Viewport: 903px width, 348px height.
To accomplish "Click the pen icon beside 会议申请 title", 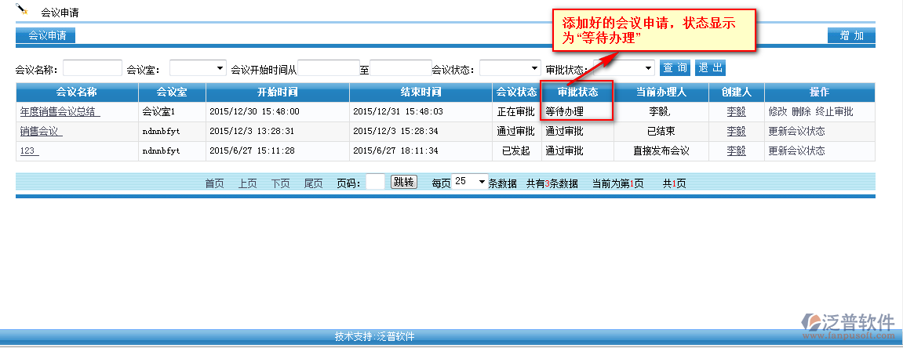I will pos(22,10).
